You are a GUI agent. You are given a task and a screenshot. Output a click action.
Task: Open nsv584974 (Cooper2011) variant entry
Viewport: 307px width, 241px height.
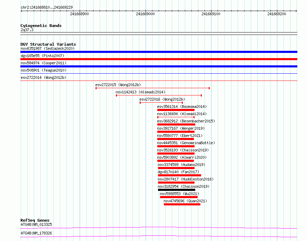43,63
